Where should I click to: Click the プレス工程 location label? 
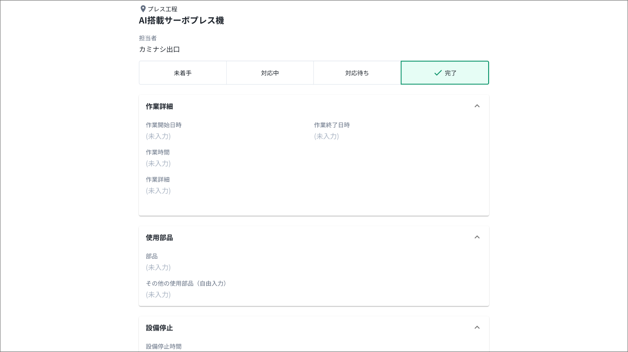pos(163,9)
